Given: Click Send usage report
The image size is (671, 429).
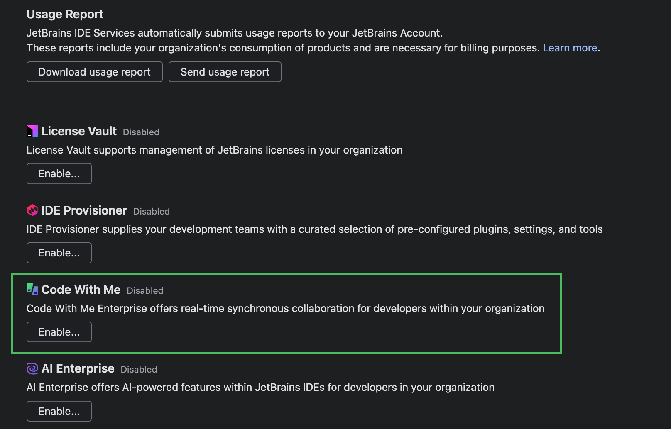Looking at the screenshot, I should point(225,71).
